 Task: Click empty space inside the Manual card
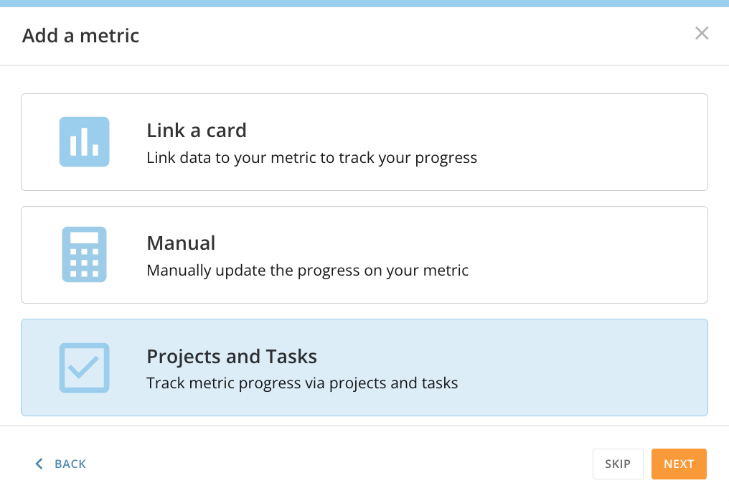588,255
